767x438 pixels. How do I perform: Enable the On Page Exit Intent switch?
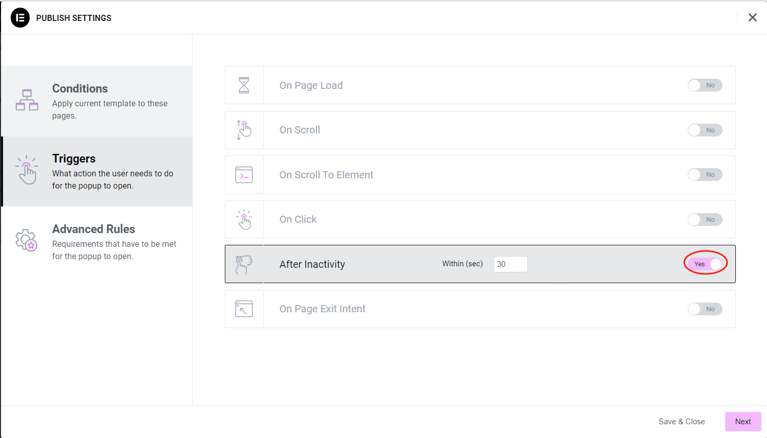pyautogui.click(x=705, y=309)
